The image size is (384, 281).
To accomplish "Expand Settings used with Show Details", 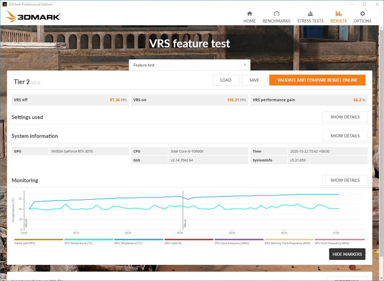I will point(345,117).
